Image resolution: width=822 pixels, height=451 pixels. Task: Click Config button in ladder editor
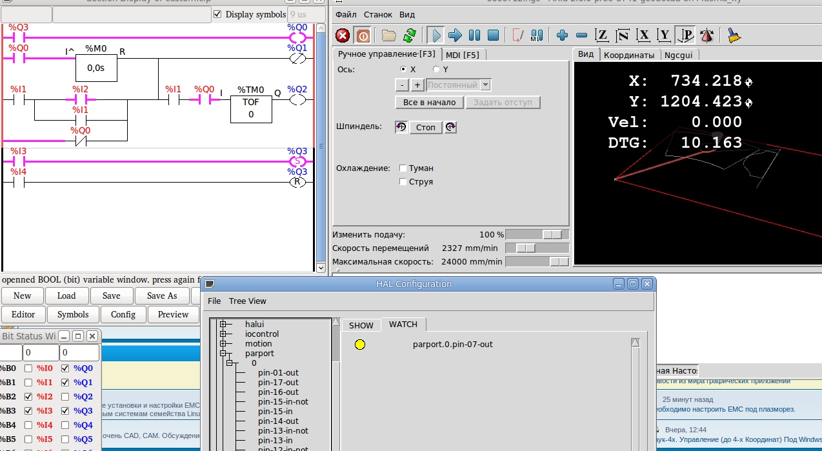[x=123, y=315]
